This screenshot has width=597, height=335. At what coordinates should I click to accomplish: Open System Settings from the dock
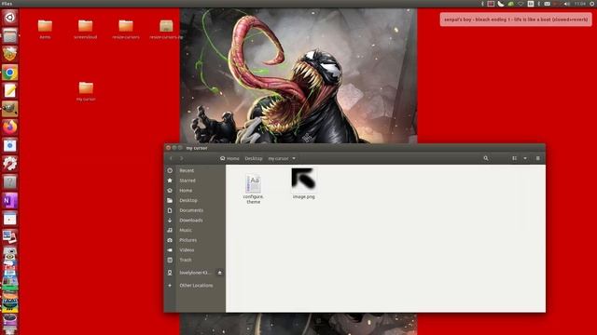[10, 164]
